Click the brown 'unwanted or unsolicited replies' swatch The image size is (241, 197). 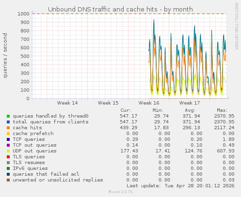pyautogui.click(x=8, y=180)
